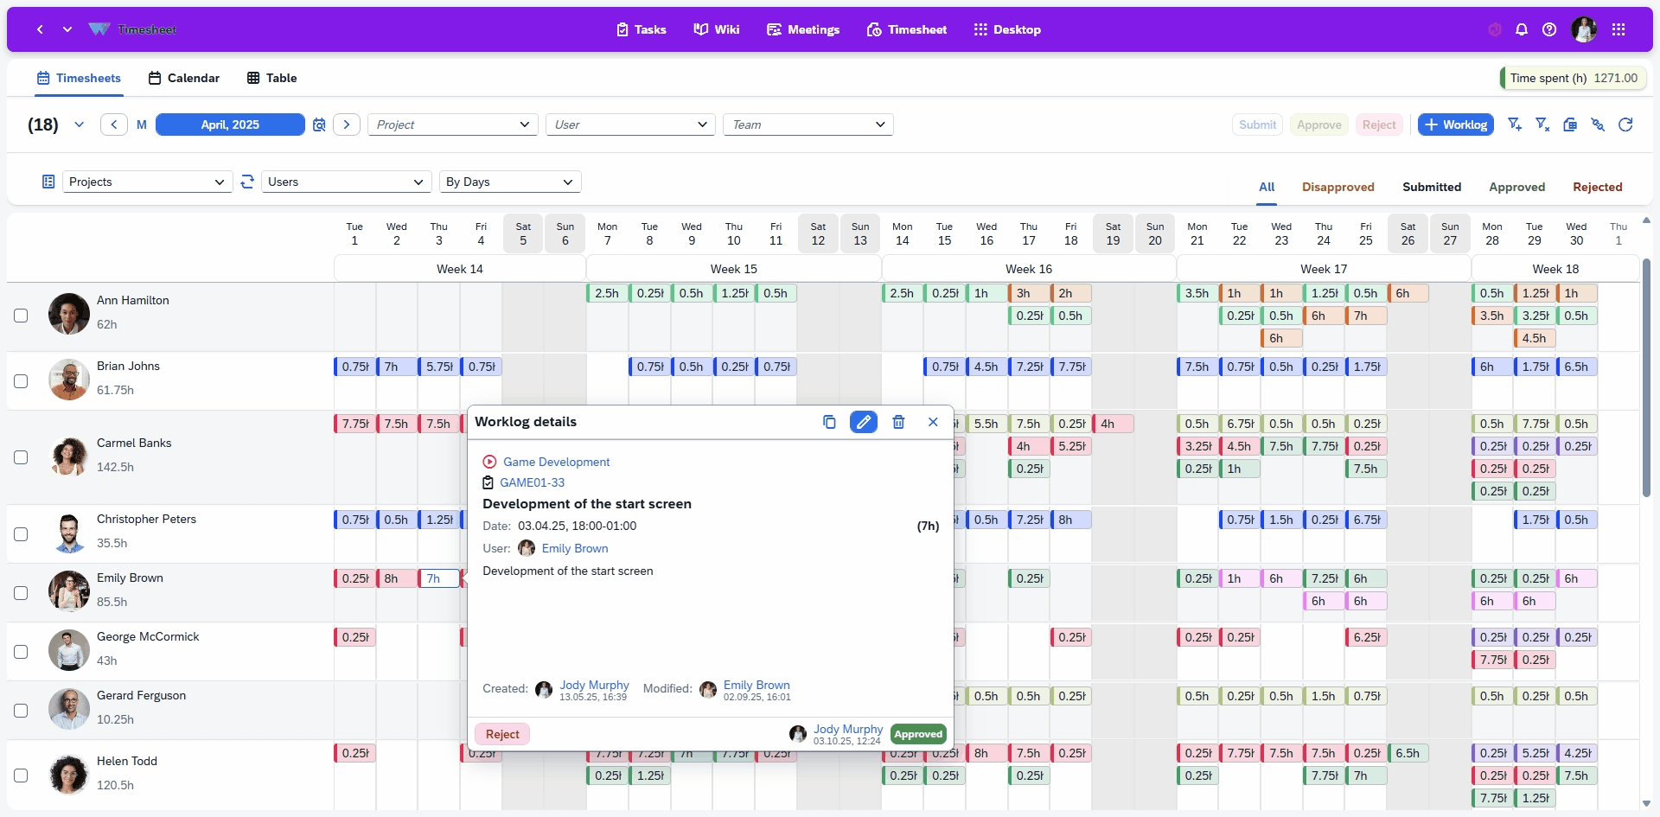Check the box for Ann Hamilton
This screenshot has width=1660, height=817.
[21, 316]
